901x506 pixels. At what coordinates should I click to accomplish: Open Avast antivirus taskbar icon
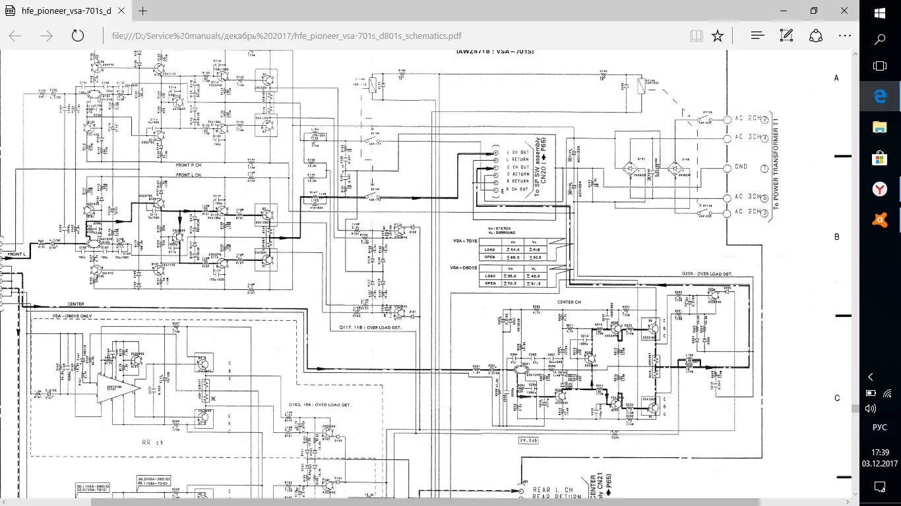click(880, 219)
